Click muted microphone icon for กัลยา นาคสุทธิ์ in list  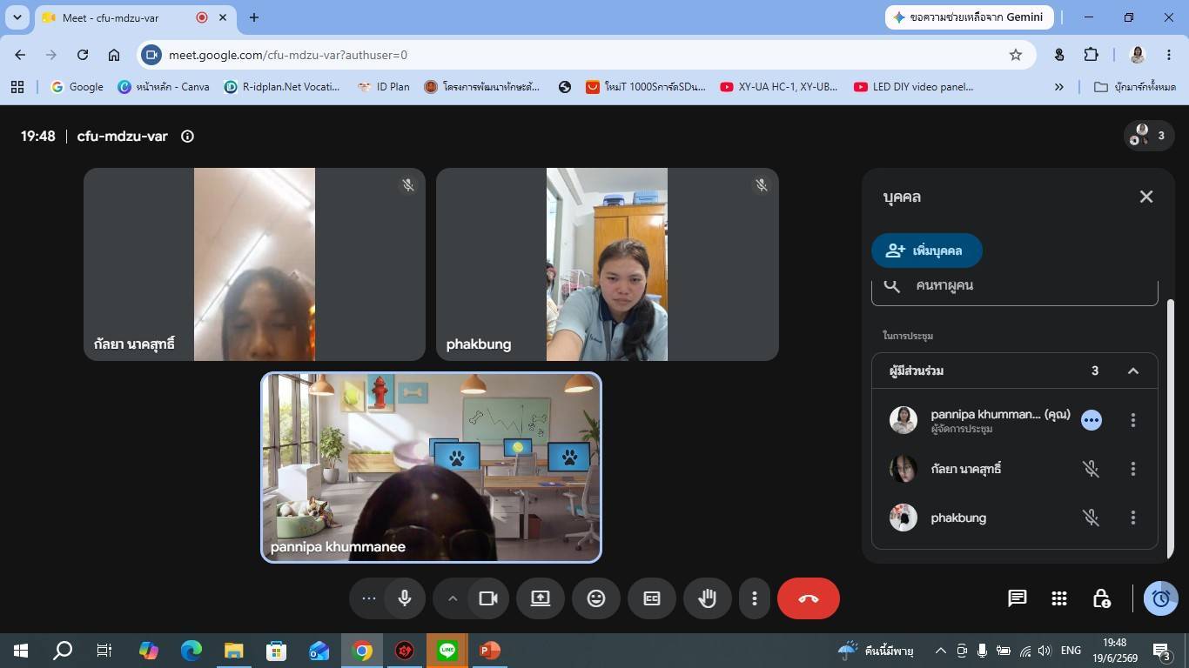(1091, 469)
